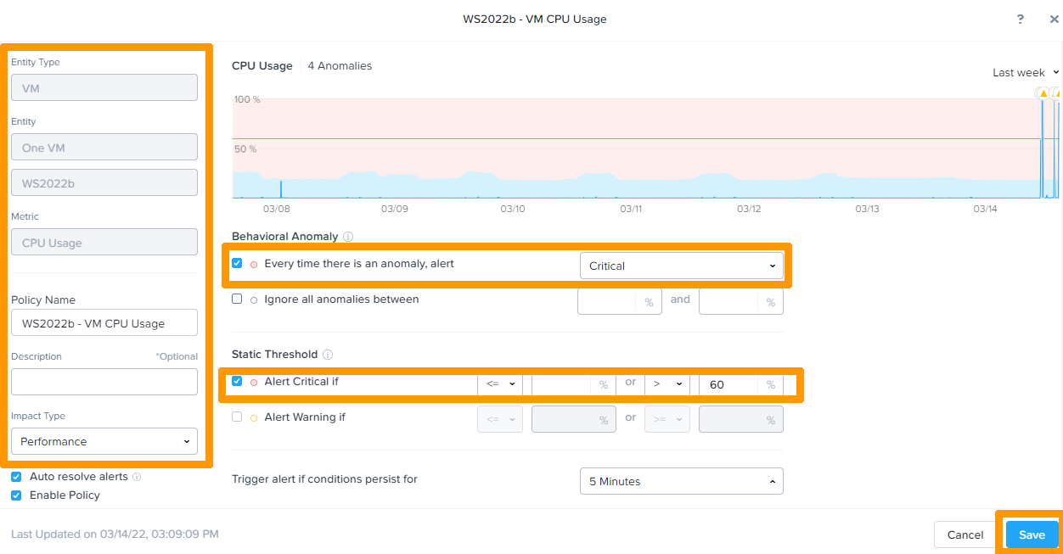Click the Static Threshold info icon

pyautogui.click(x=328, y=355)
